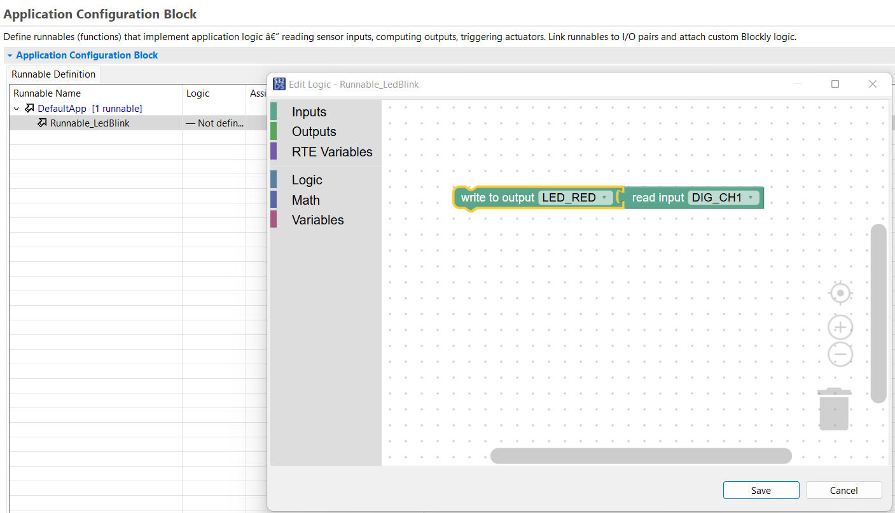
Task: Save the runnable logic
Action: click(761, 490)
